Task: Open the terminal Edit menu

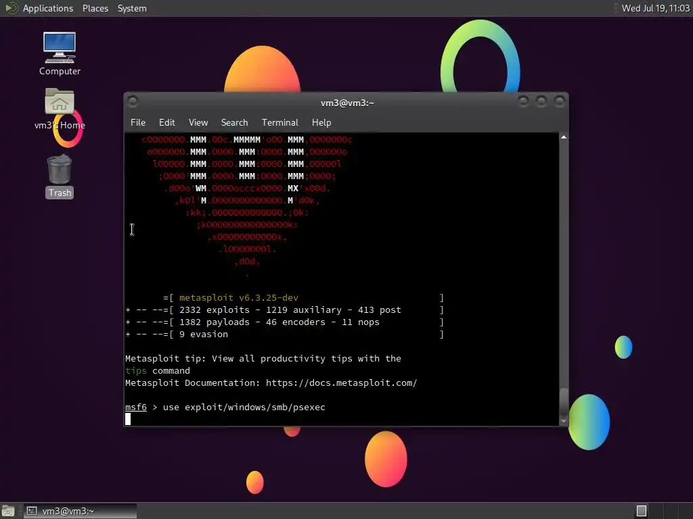Action: tap(166, 123)
